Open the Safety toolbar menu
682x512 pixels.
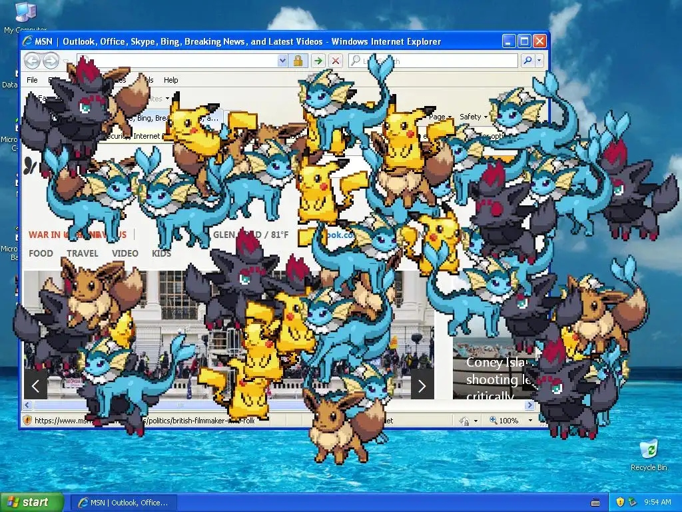click(474, 117)
